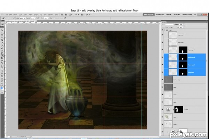Click the active Eraser tool icon
The width and height of the screenshot is (209, 139).
[x=2, y=56]
